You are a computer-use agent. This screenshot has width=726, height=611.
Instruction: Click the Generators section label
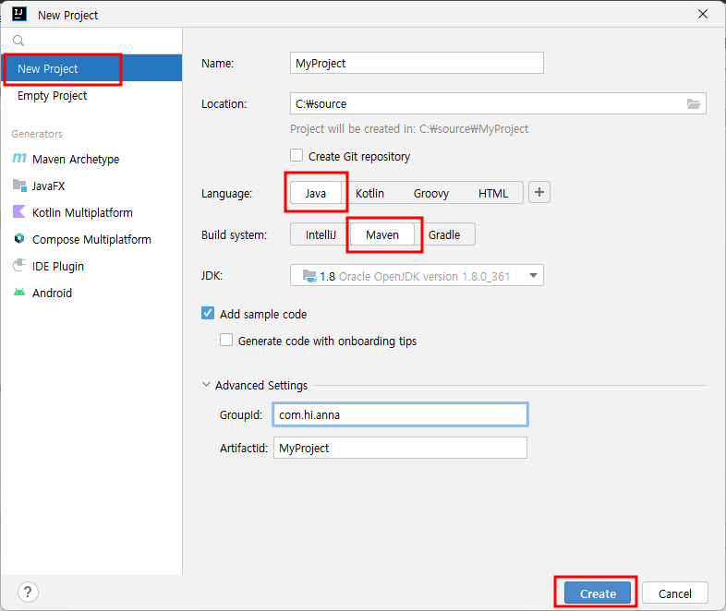click(x=37, y=134)
